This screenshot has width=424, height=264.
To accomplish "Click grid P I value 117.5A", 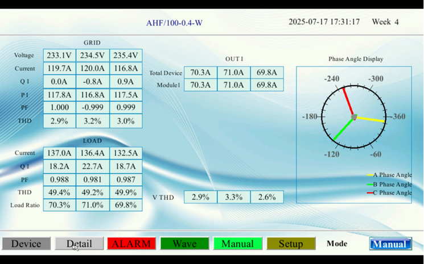I will coord(126,95).
